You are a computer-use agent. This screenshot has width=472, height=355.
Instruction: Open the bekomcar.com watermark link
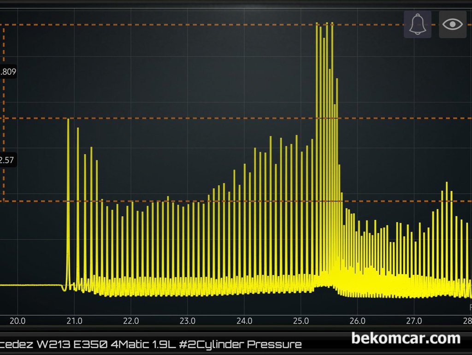(x=406, y=338)
